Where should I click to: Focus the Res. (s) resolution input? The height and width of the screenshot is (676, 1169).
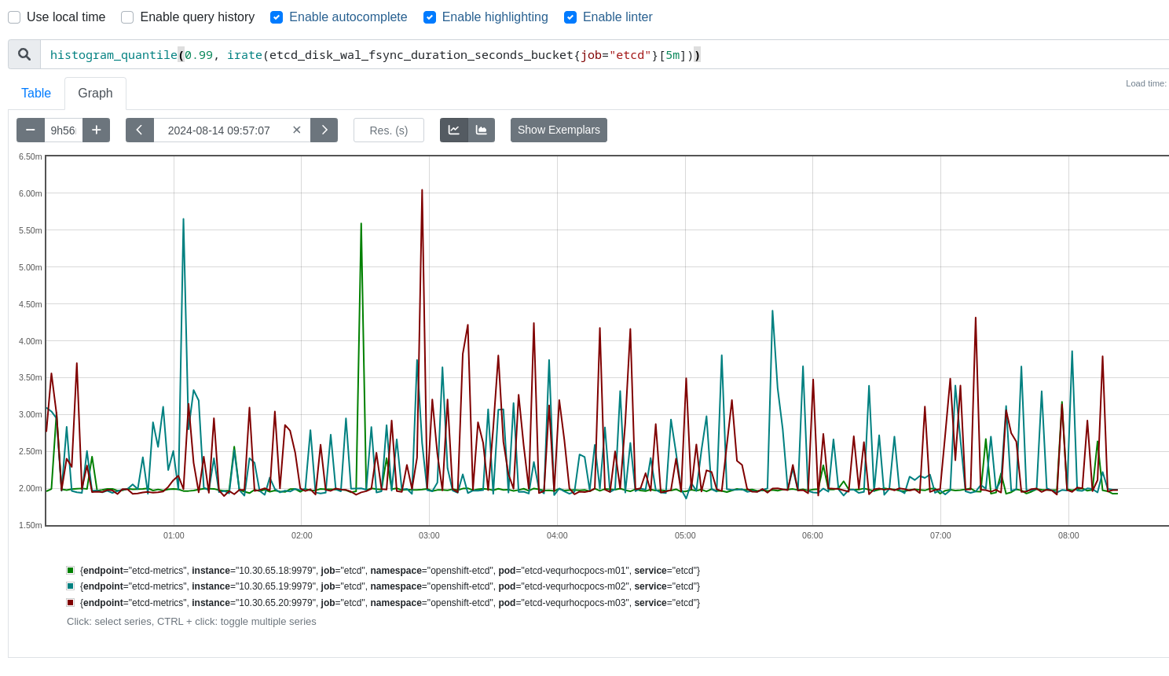[x=389, y=130]
